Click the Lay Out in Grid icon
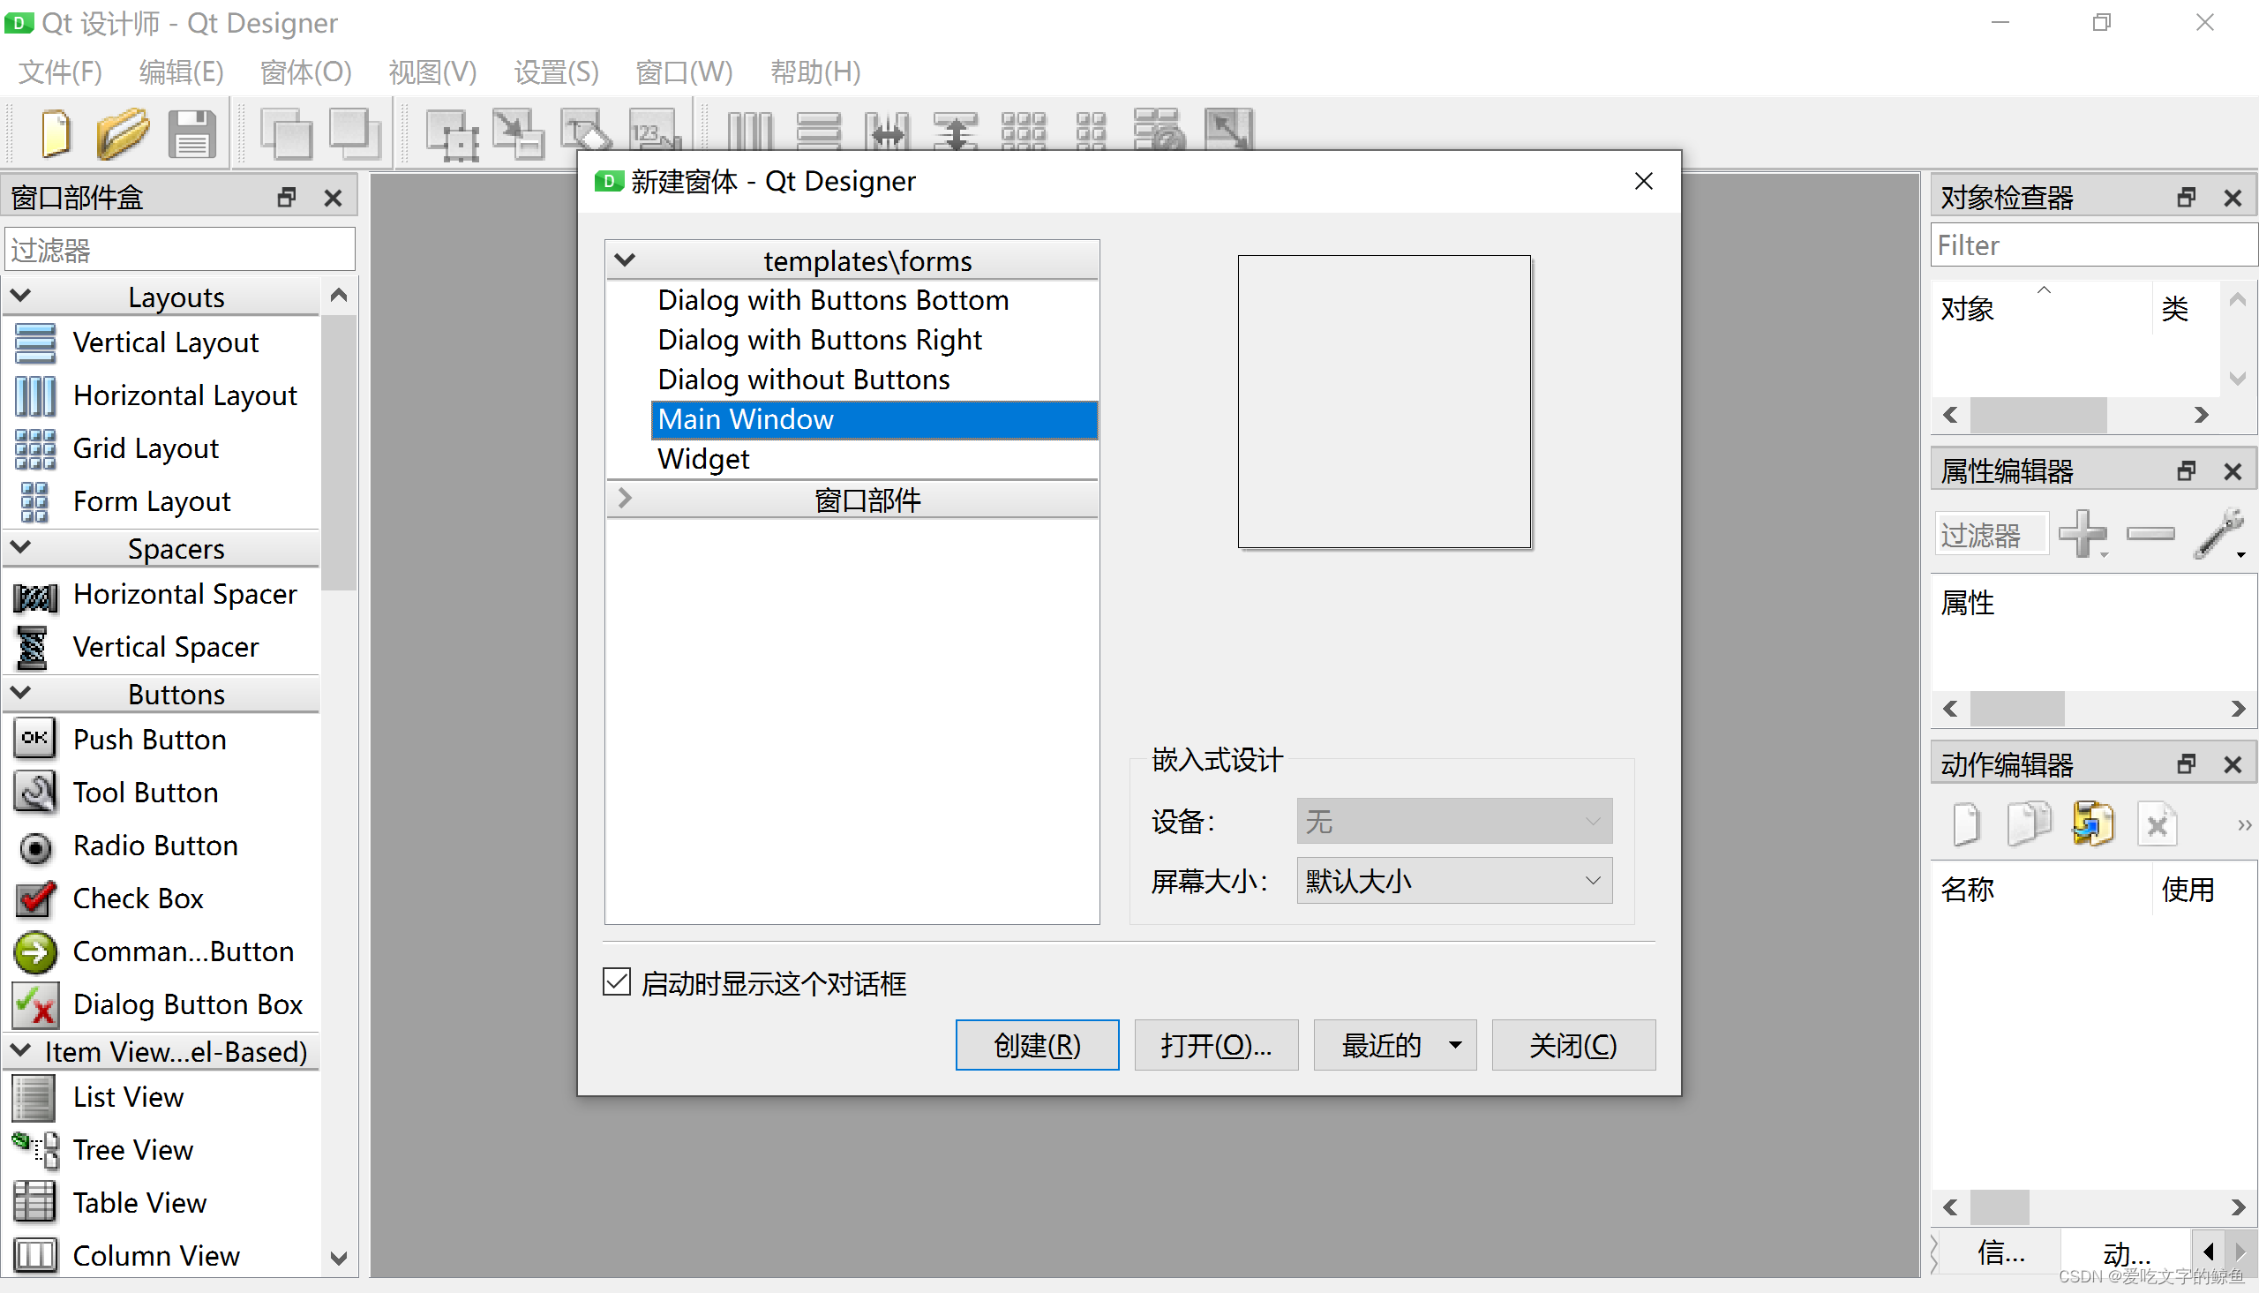This screenshot has height=1293, width=2259. click(x=1024, y=132)
